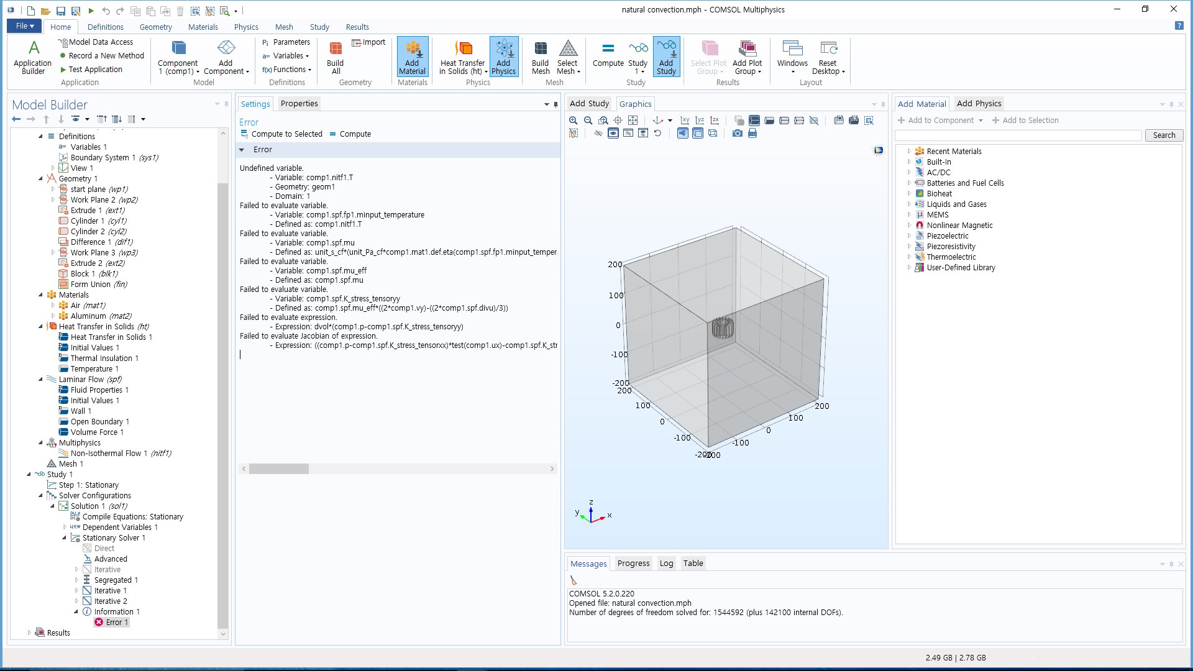Image resolution: width=1193 pixels, height=671 pixels.
Task: Click Test Application in the ribbon
Action: coord(91,70)
